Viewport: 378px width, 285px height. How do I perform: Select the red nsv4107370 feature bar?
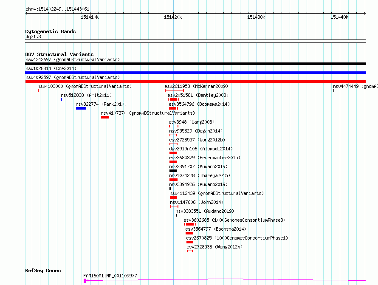coord(105,117)
